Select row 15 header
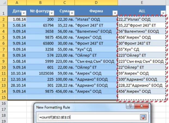 (4, 97)
